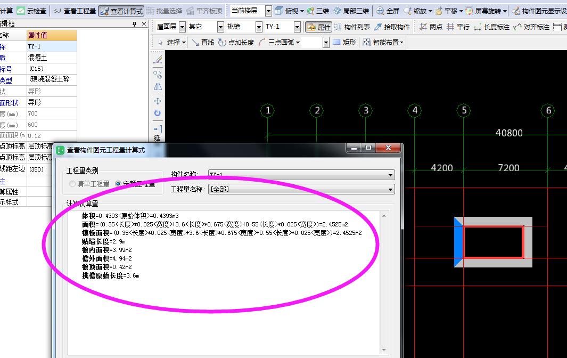Select the 直线 line drawing tool
Image resolution: width=567 pixels, height=358 pixels.
(203, 42)
